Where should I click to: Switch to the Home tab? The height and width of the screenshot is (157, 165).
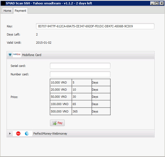pyautogui.click(x=7, y=11)
